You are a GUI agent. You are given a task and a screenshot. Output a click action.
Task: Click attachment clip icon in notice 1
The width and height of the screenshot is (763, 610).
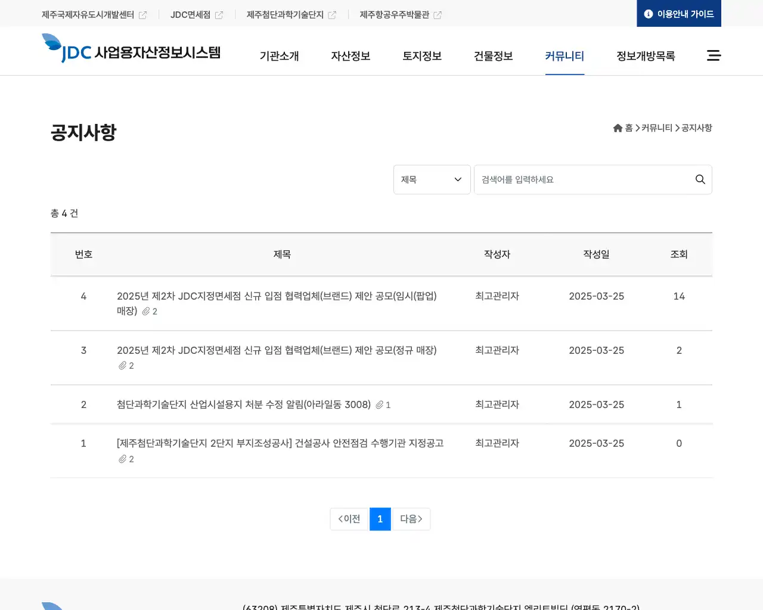click(x=122, y=459)
